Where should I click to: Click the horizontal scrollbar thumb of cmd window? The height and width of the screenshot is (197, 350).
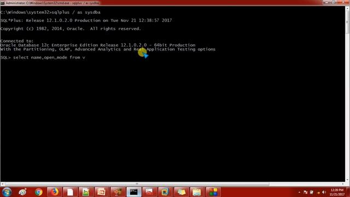[x=137, y=184]
